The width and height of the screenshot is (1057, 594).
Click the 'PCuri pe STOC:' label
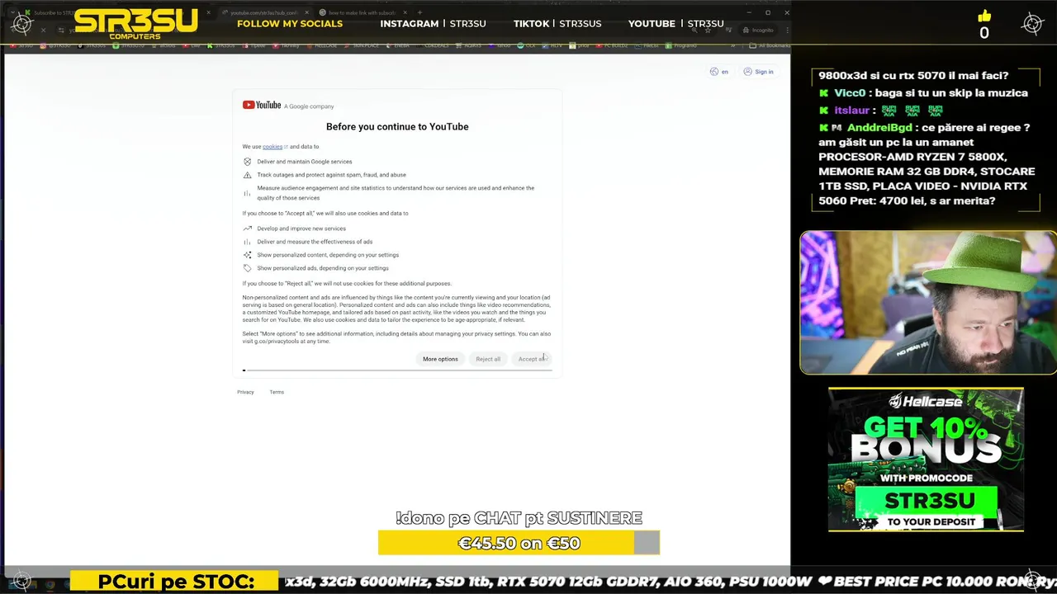pyautogui.click(x=176, y=582)
